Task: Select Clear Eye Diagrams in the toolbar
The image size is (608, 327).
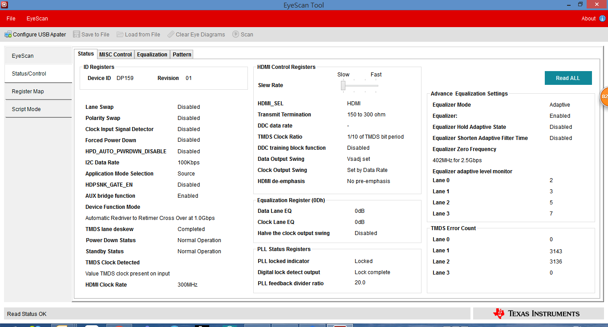Action: click(x=196, y=34)
